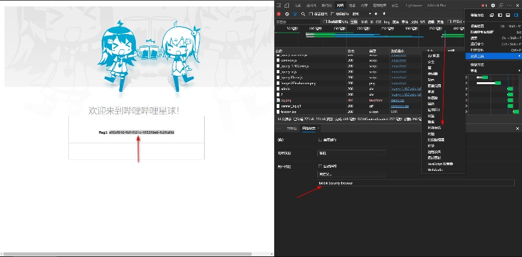
Task: Click the three-dot customize DevTools menu icon
Action: tap(509, 6)
